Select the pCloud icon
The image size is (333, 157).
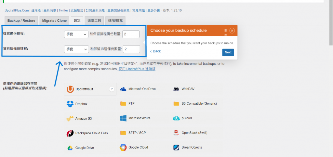pyautogui.click(x=176, y=118)
